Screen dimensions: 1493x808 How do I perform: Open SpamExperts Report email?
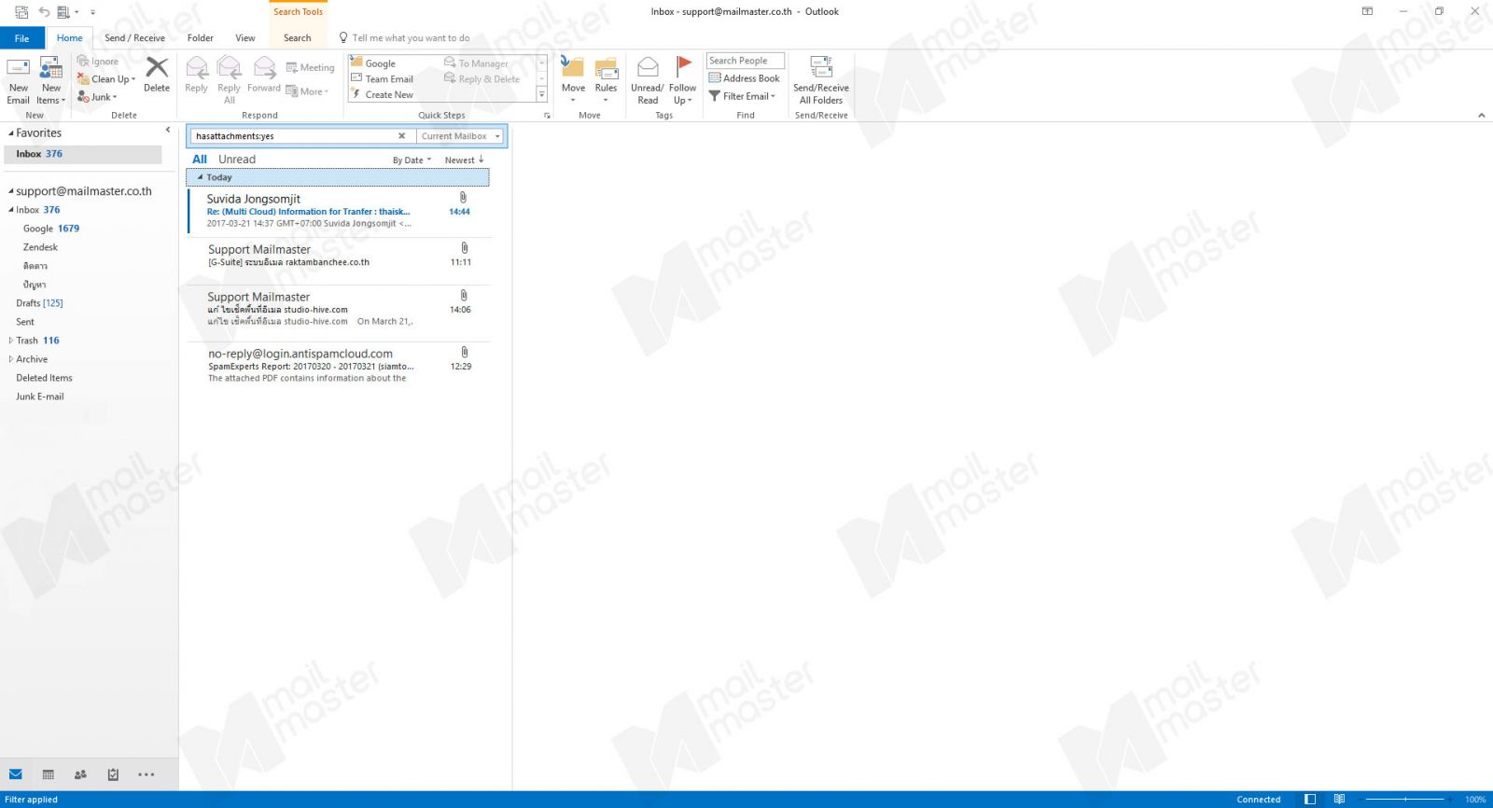coord(339,365)
